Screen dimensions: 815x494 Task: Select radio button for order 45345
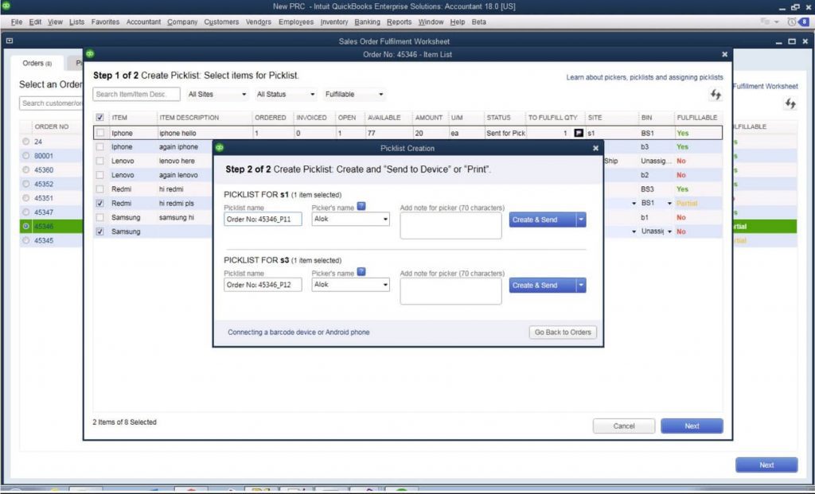(26, 240)
